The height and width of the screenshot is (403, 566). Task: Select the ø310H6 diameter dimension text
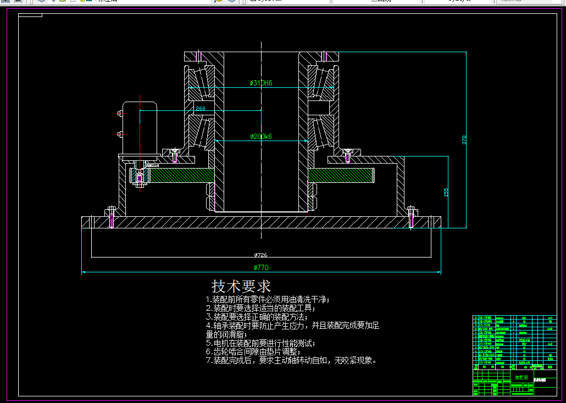pyautogui.click(x=261, y=83)
